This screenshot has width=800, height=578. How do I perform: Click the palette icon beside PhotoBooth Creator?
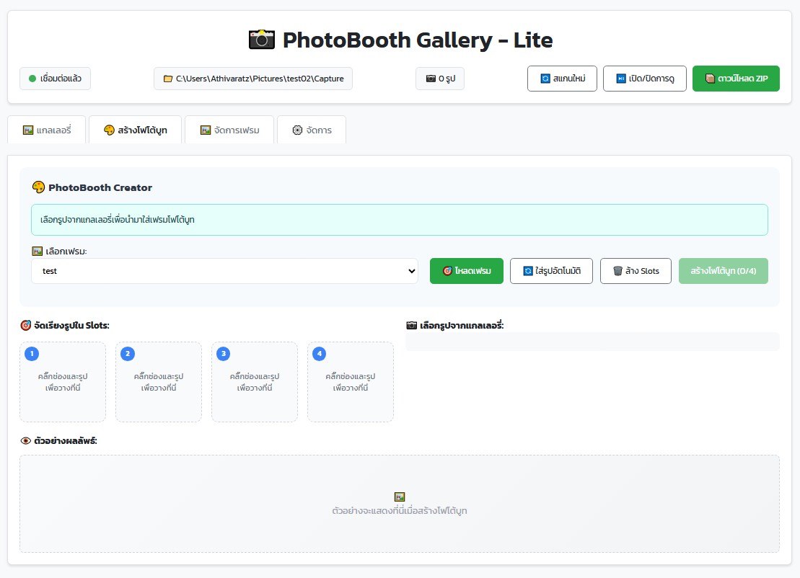tap(38, 187)
